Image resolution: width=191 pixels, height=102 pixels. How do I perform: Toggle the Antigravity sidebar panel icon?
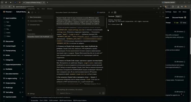tap(32, 12)
